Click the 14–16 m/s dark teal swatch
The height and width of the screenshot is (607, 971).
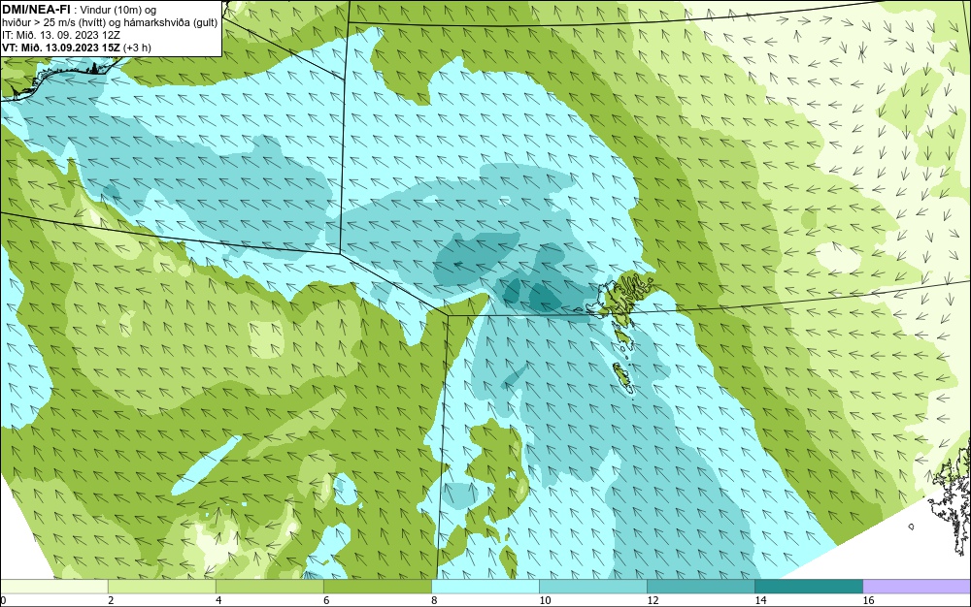[x=808, y=586]
